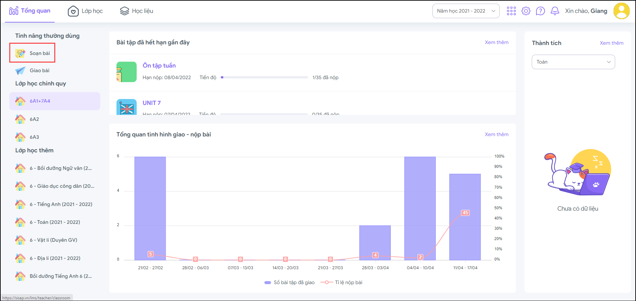Screen dimensions: 636x301
Task: Switch to the Lớp học tab
Action: click(85, 11)
